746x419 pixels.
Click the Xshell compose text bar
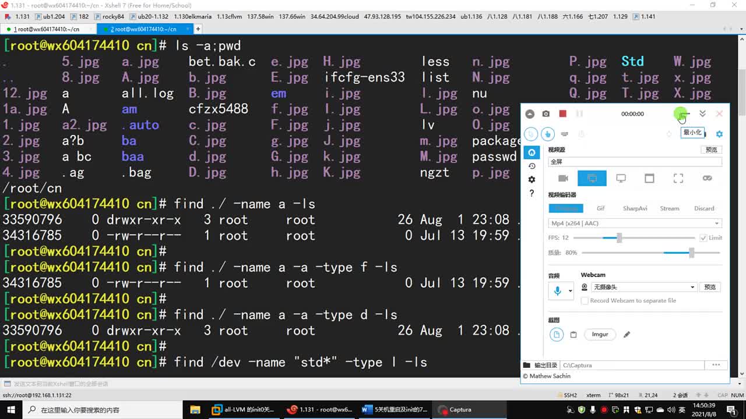(373, 384)
